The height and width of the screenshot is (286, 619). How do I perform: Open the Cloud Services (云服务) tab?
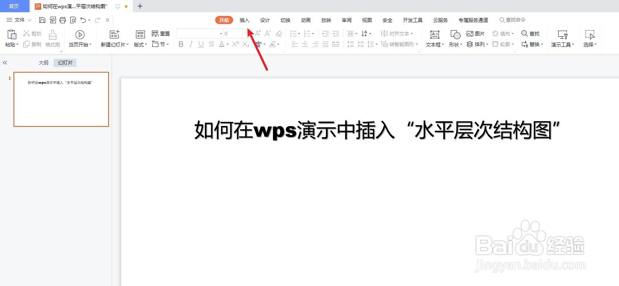[x=441, y=20]
